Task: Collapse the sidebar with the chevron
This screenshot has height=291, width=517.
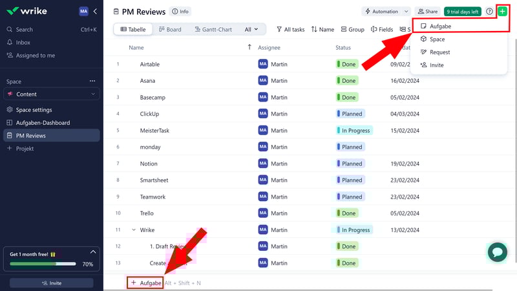Action: coord(95,12)
